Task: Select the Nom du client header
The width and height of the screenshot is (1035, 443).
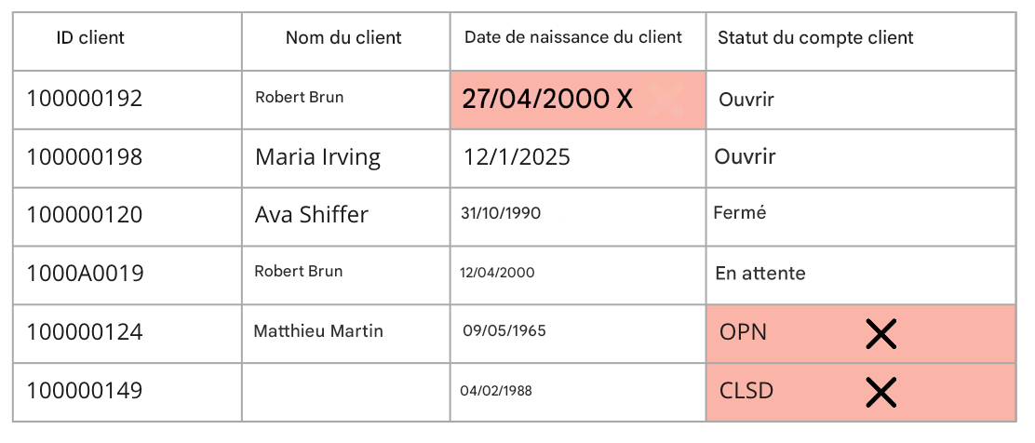Action: pos(343,38)
